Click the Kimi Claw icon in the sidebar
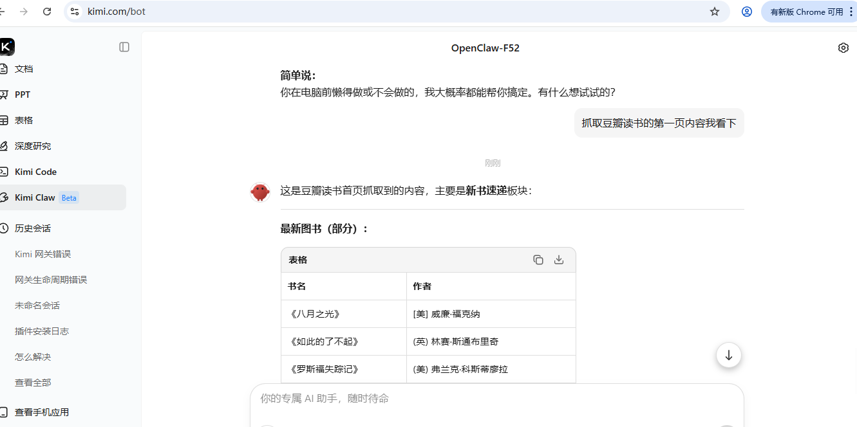 [4, 197]
